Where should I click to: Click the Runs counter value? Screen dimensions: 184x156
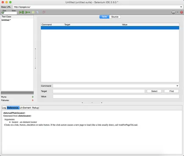point(33,97)
